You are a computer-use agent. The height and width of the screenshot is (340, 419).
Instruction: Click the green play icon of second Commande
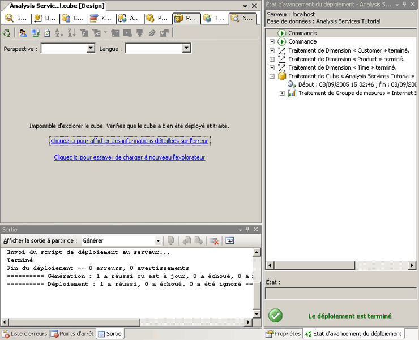coord(282,42)
